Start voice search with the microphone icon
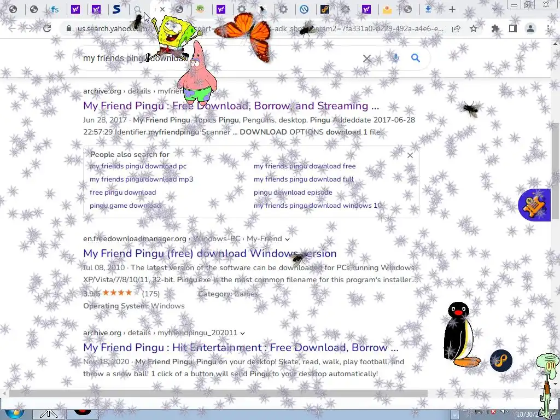Screen dimensions: 560x420 click(395, 58)
